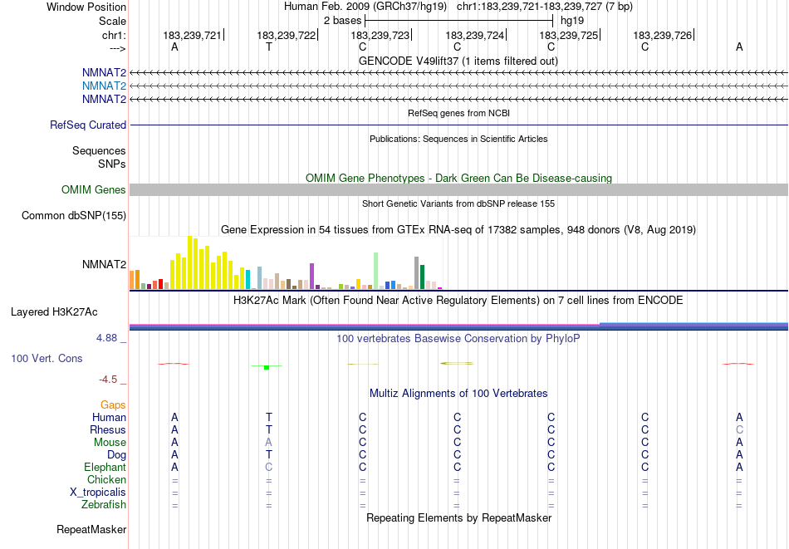Click the light blue NMNAT2 transcript label
The height and width of the screenshot is (549, 789).
coord(104,86)
